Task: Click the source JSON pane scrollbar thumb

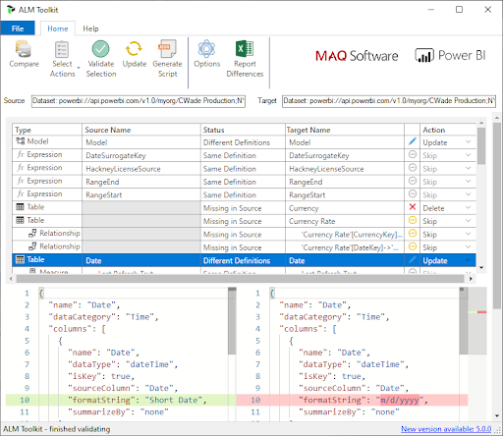Action: click(232, 322)
